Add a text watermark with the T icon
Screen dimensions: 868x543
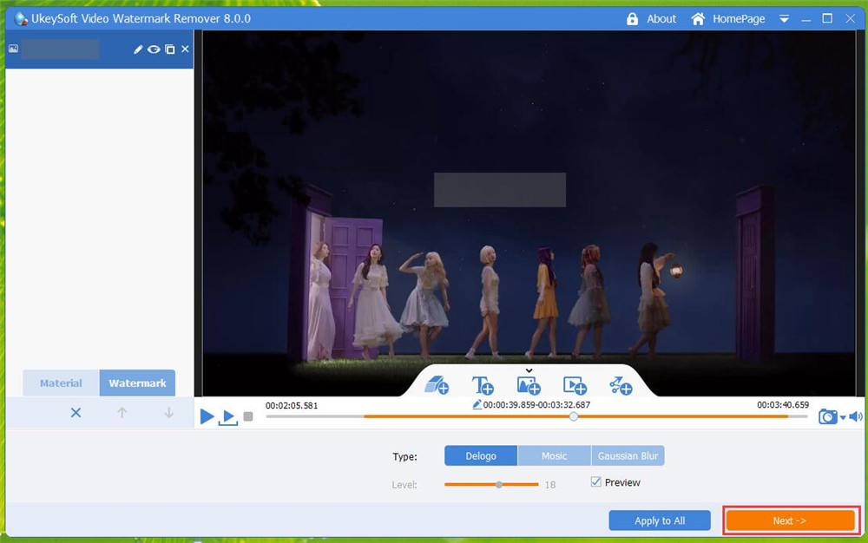pyautogui.click(x=483, y=385)
